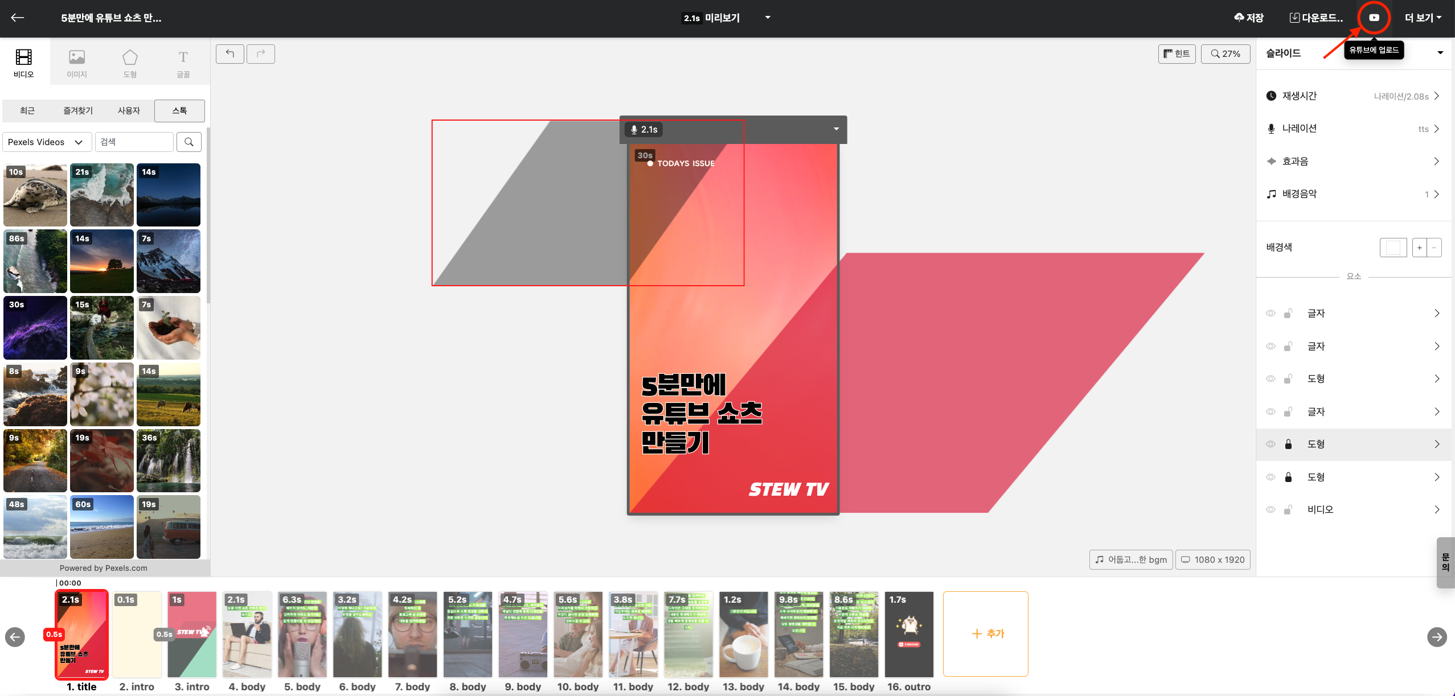Toggle lock on 비디오 layer
The width and height of the screenshot is (1455, 696).
(1288, 509)
